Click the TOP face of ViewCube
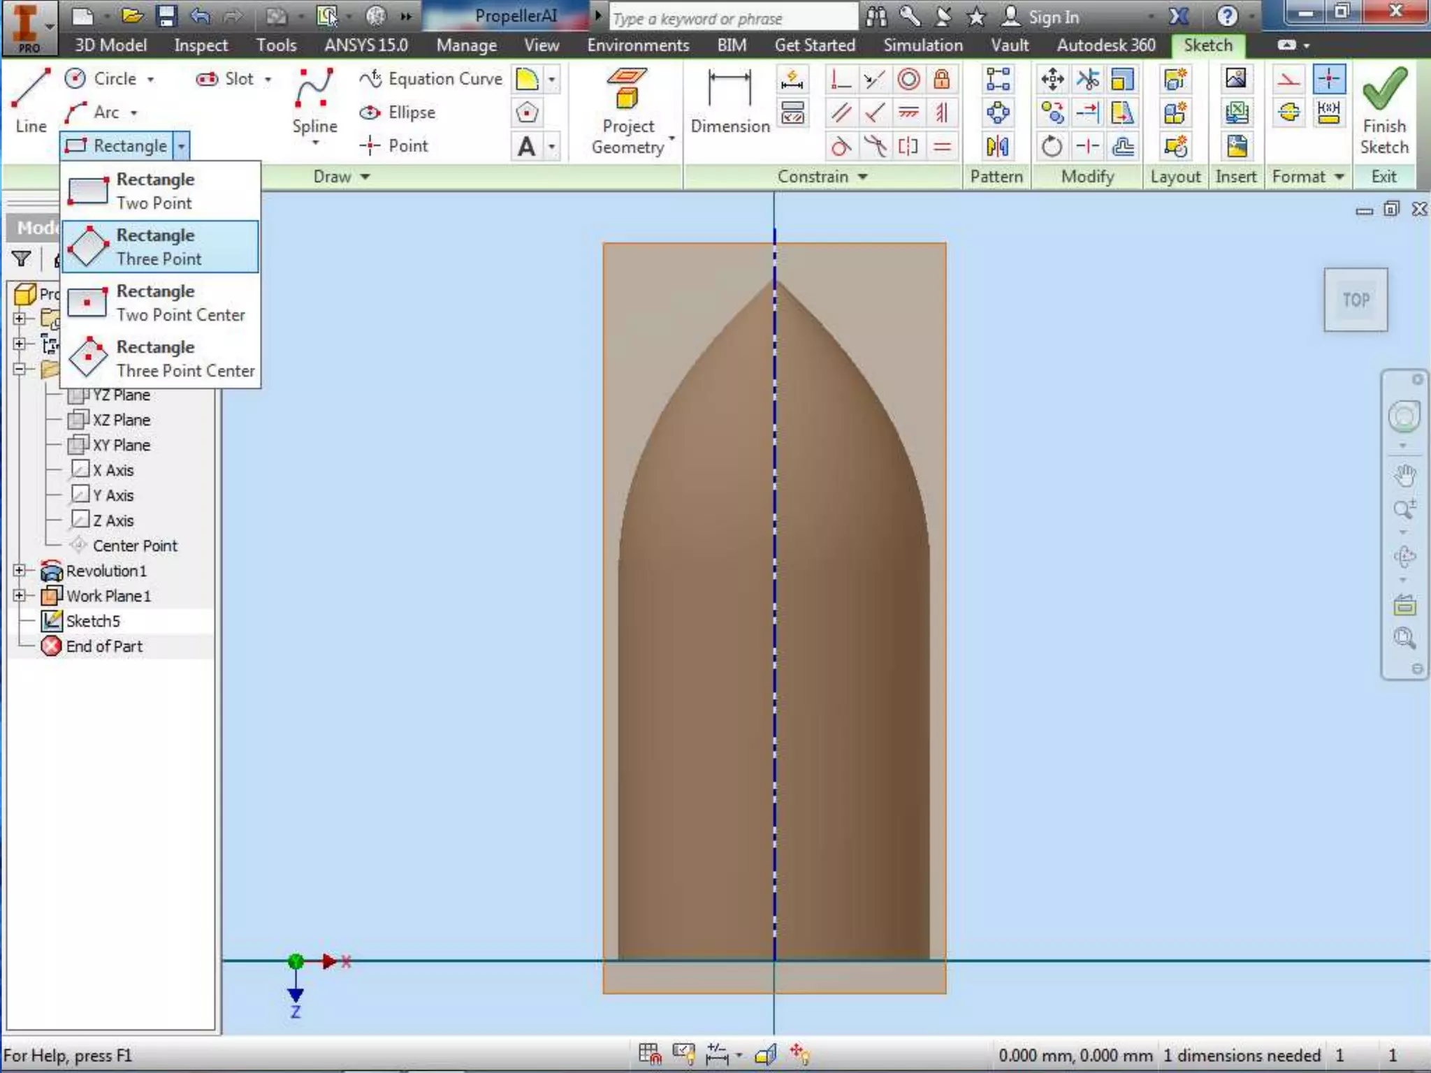The height and width of the screenshot is (1073, 1431). tap(1355, 300)
